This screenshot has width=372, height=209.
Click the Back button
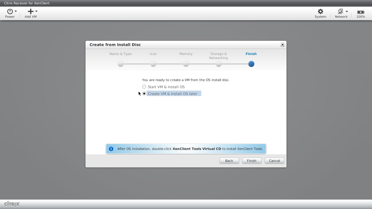coord(229,161)
